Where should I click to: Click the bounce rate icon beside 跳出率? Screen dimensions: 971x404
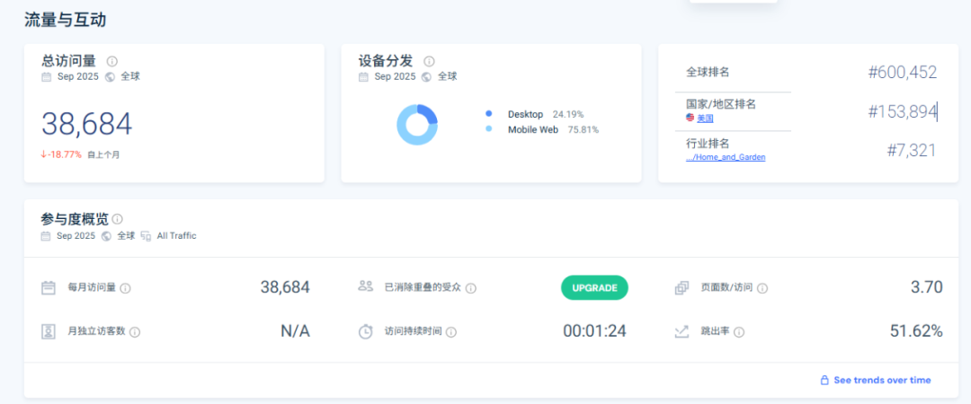tap(681, 331)
